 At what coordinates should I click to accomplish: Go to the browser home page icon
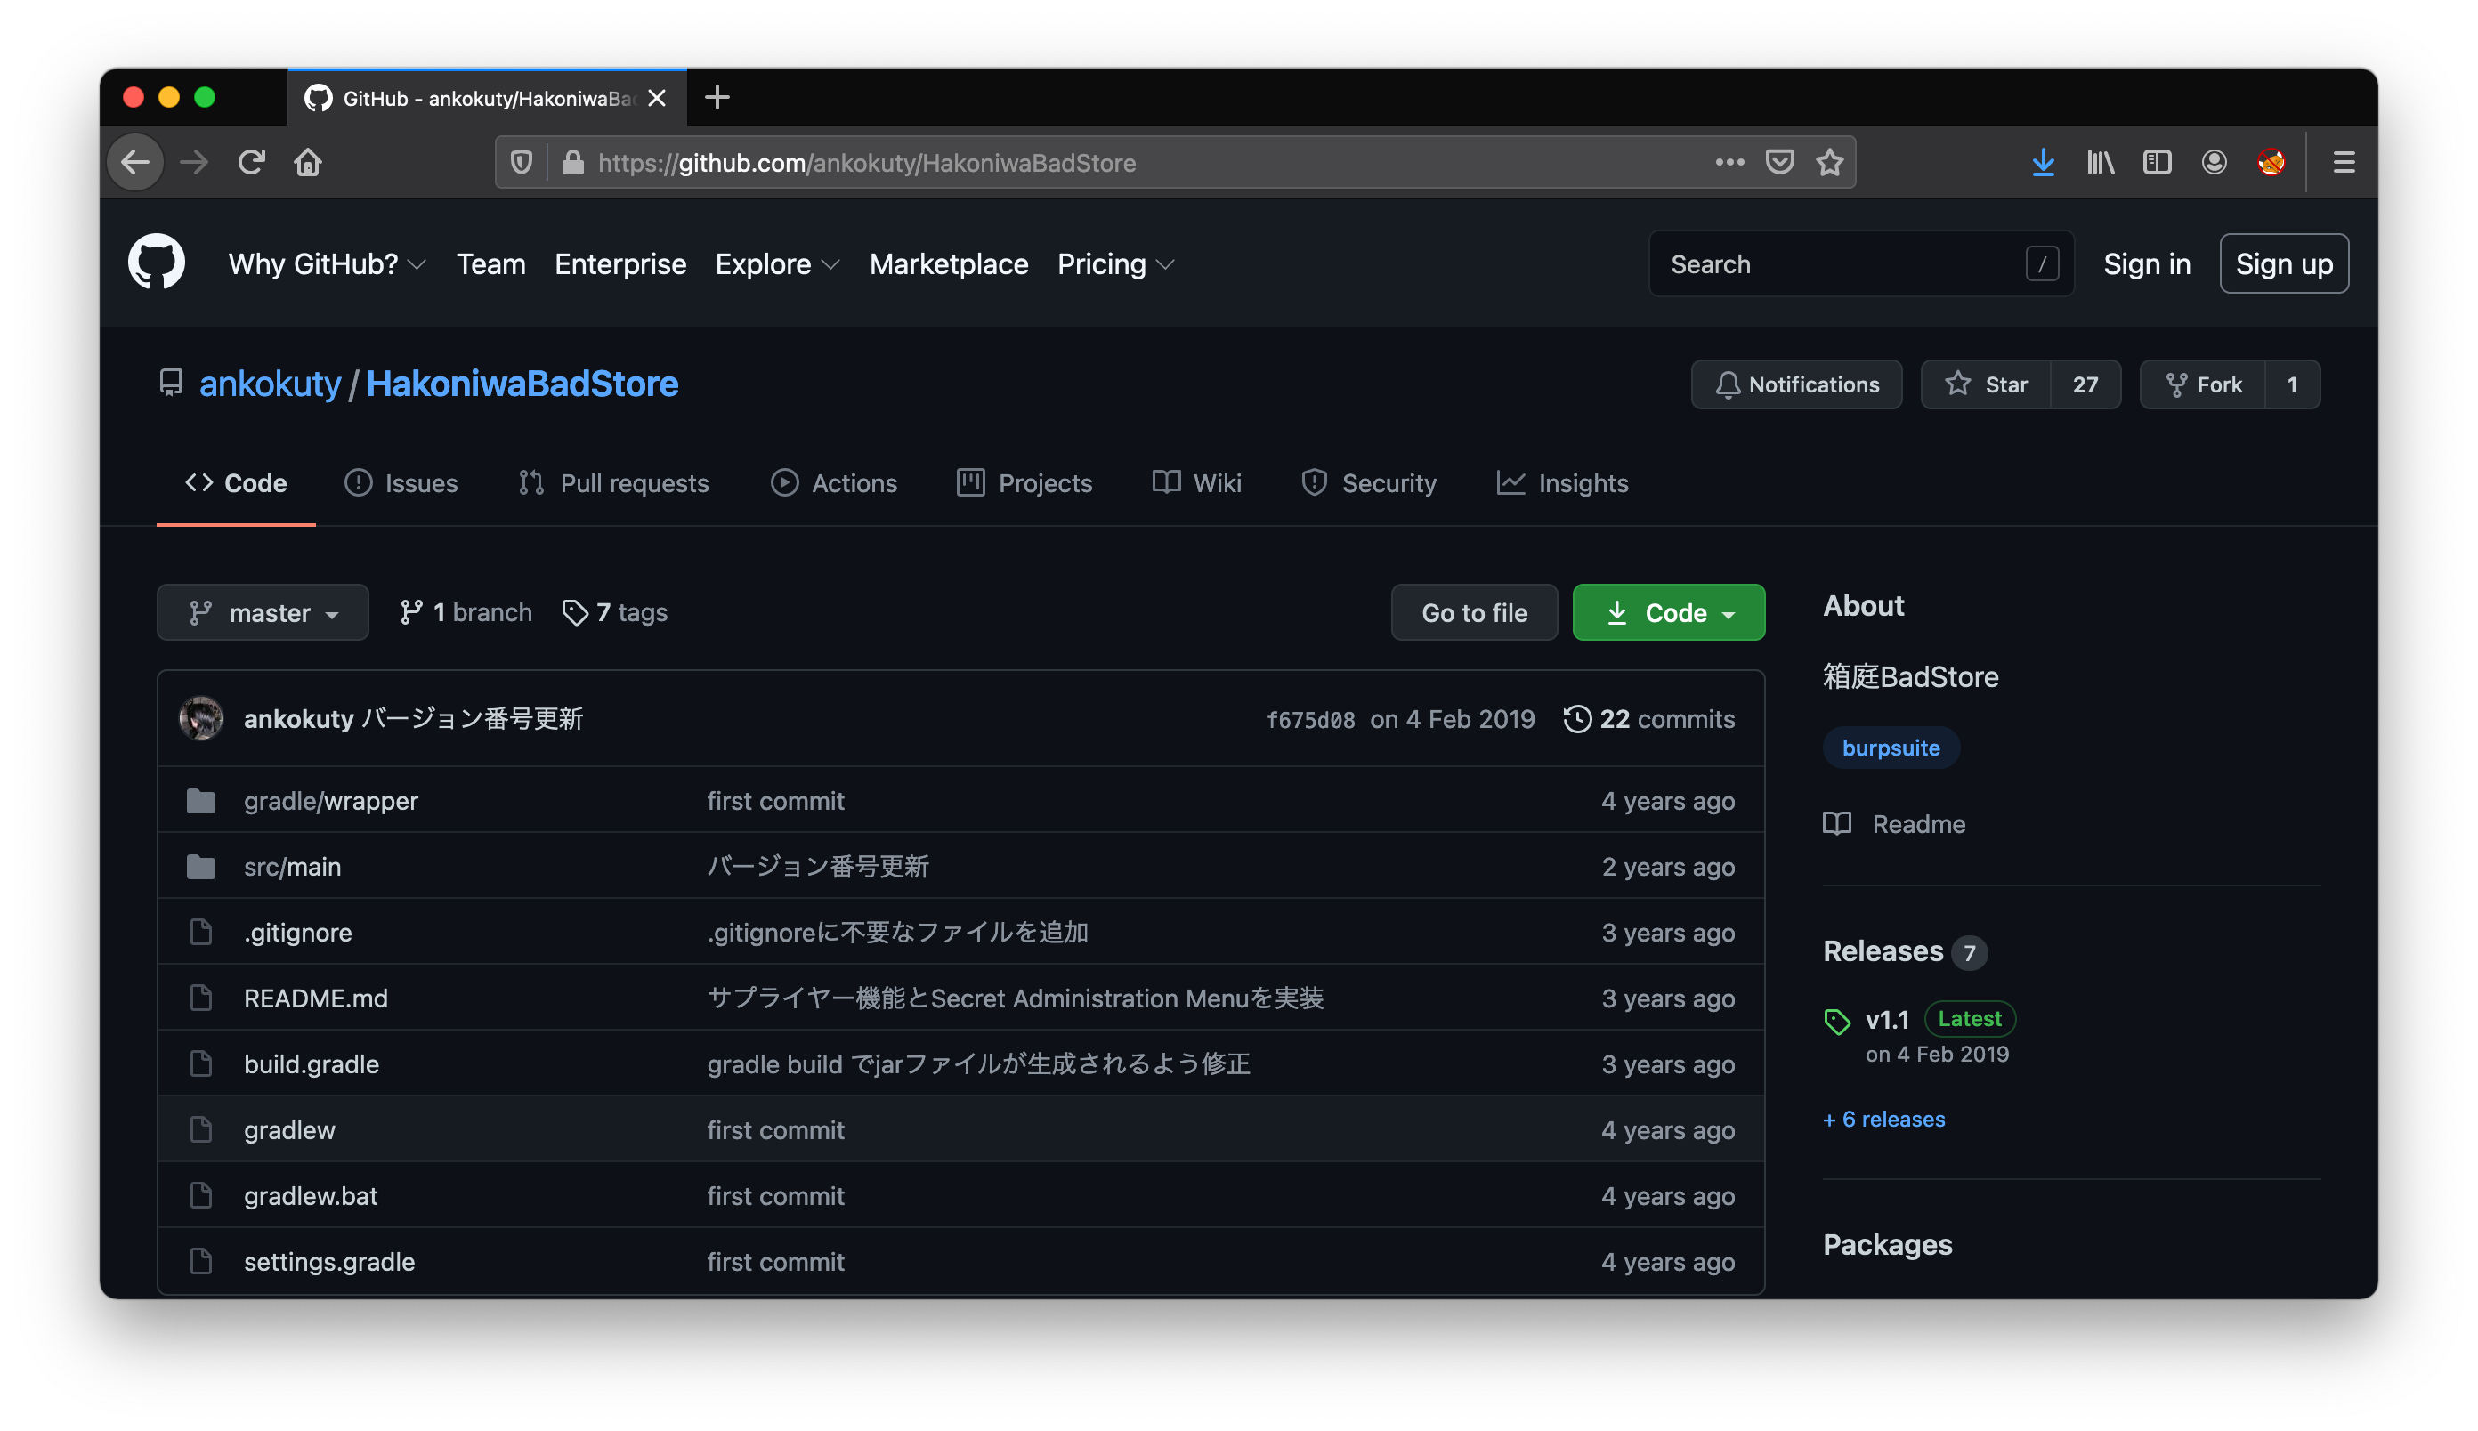pos(308,162)
